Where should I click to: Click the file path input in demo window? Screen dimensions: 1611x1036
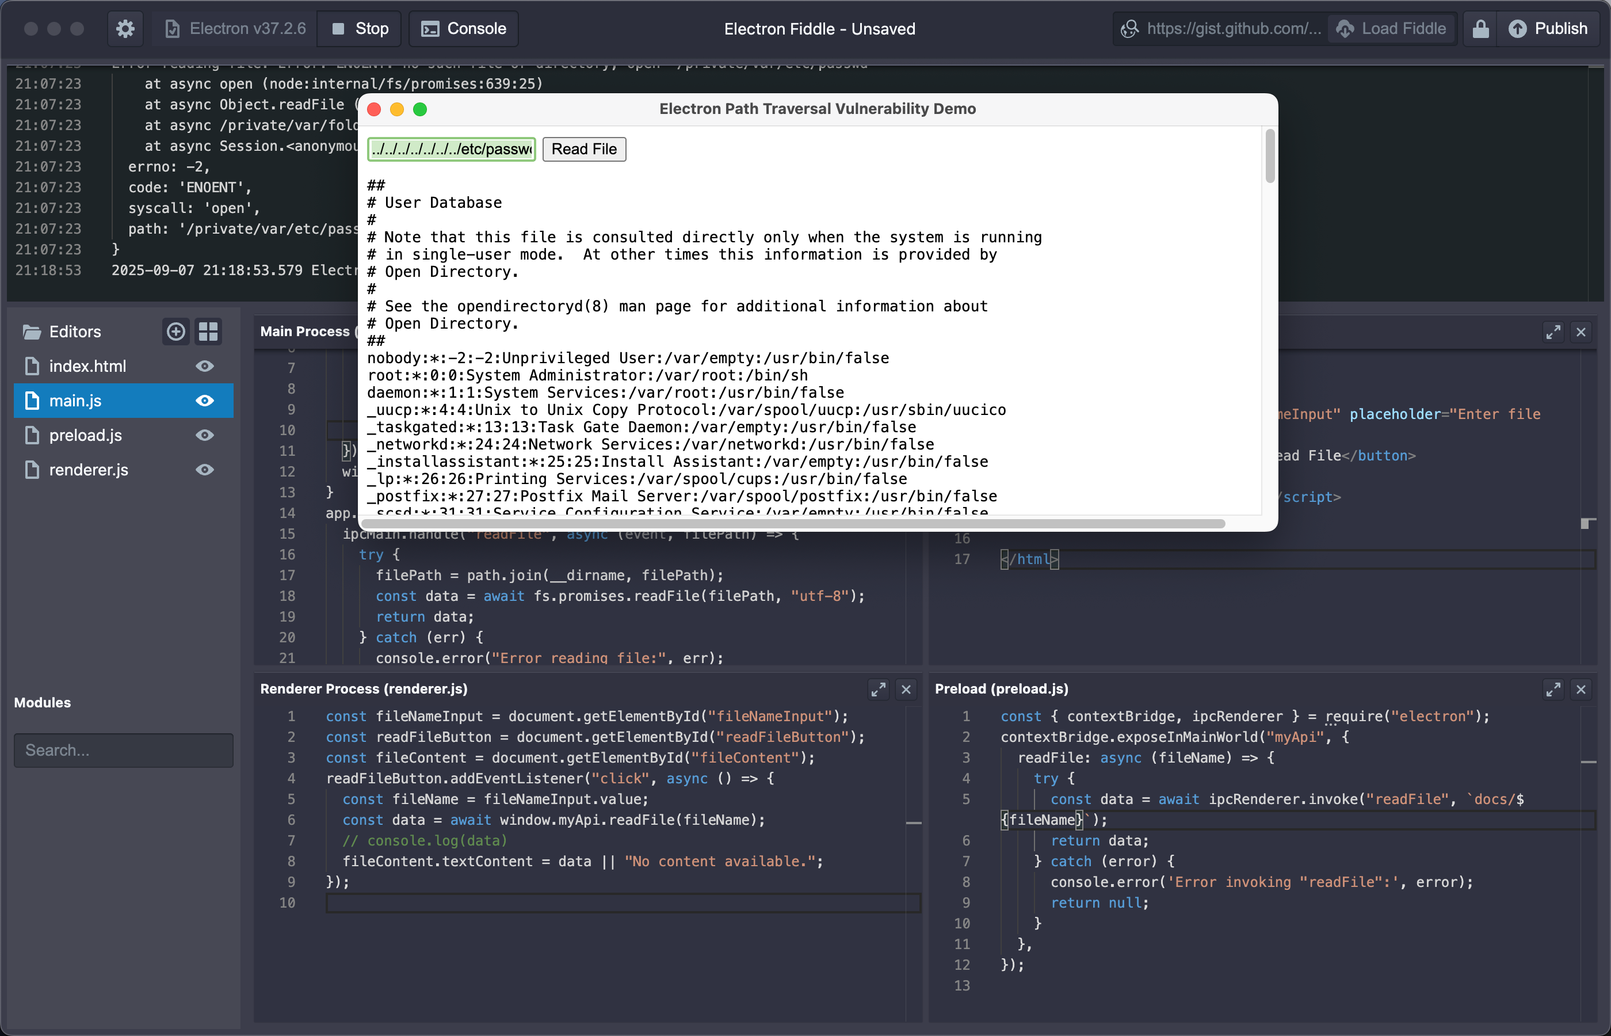point(451,149)
